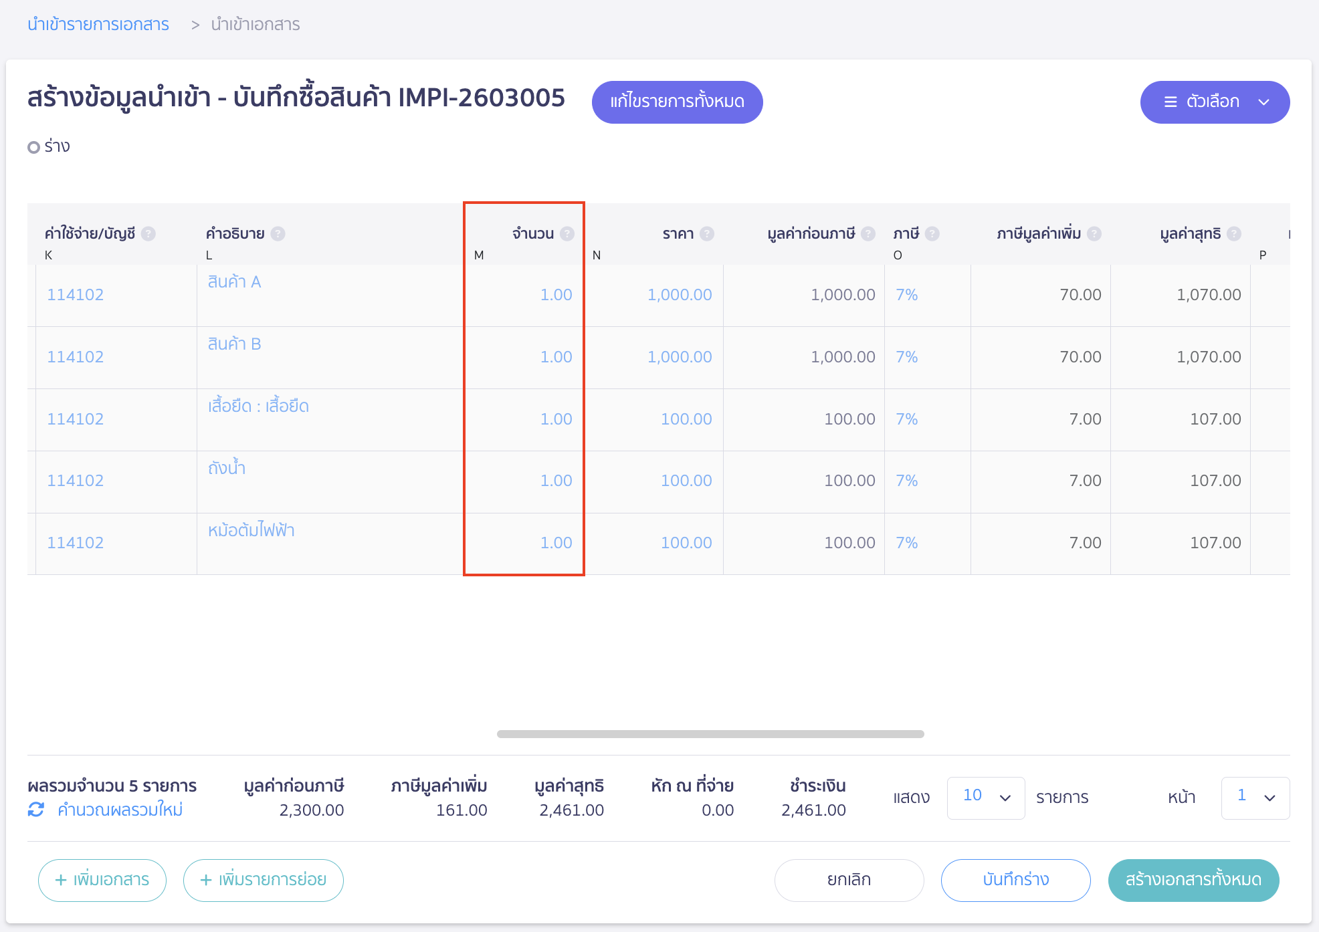
Task: Click price 1,000.00 in สินค้า B row
Action: click(x=680, y=357)
